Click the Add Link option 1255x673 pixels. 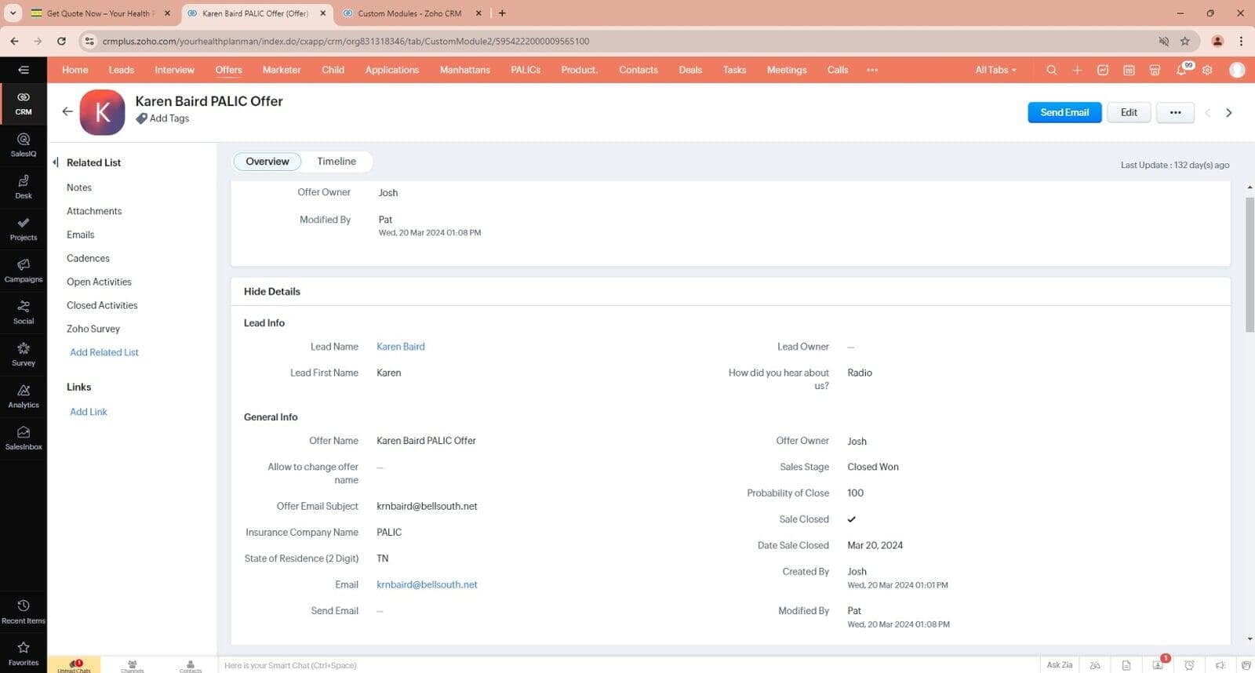coord(88,412)
